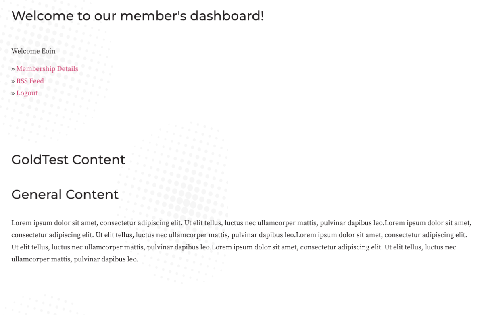Image resolution: width=484 pixels, height=315 pixels.
Task: Click the word "Details" in the membership link
Action: (67, 69)
